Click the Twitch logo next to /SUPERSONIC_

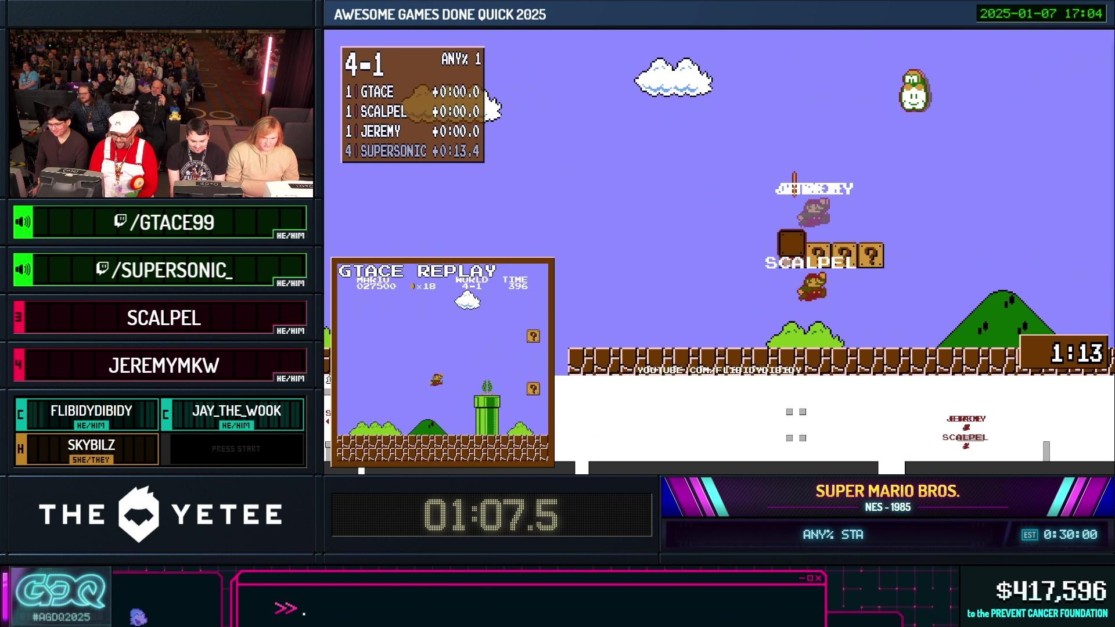point(102,268)
